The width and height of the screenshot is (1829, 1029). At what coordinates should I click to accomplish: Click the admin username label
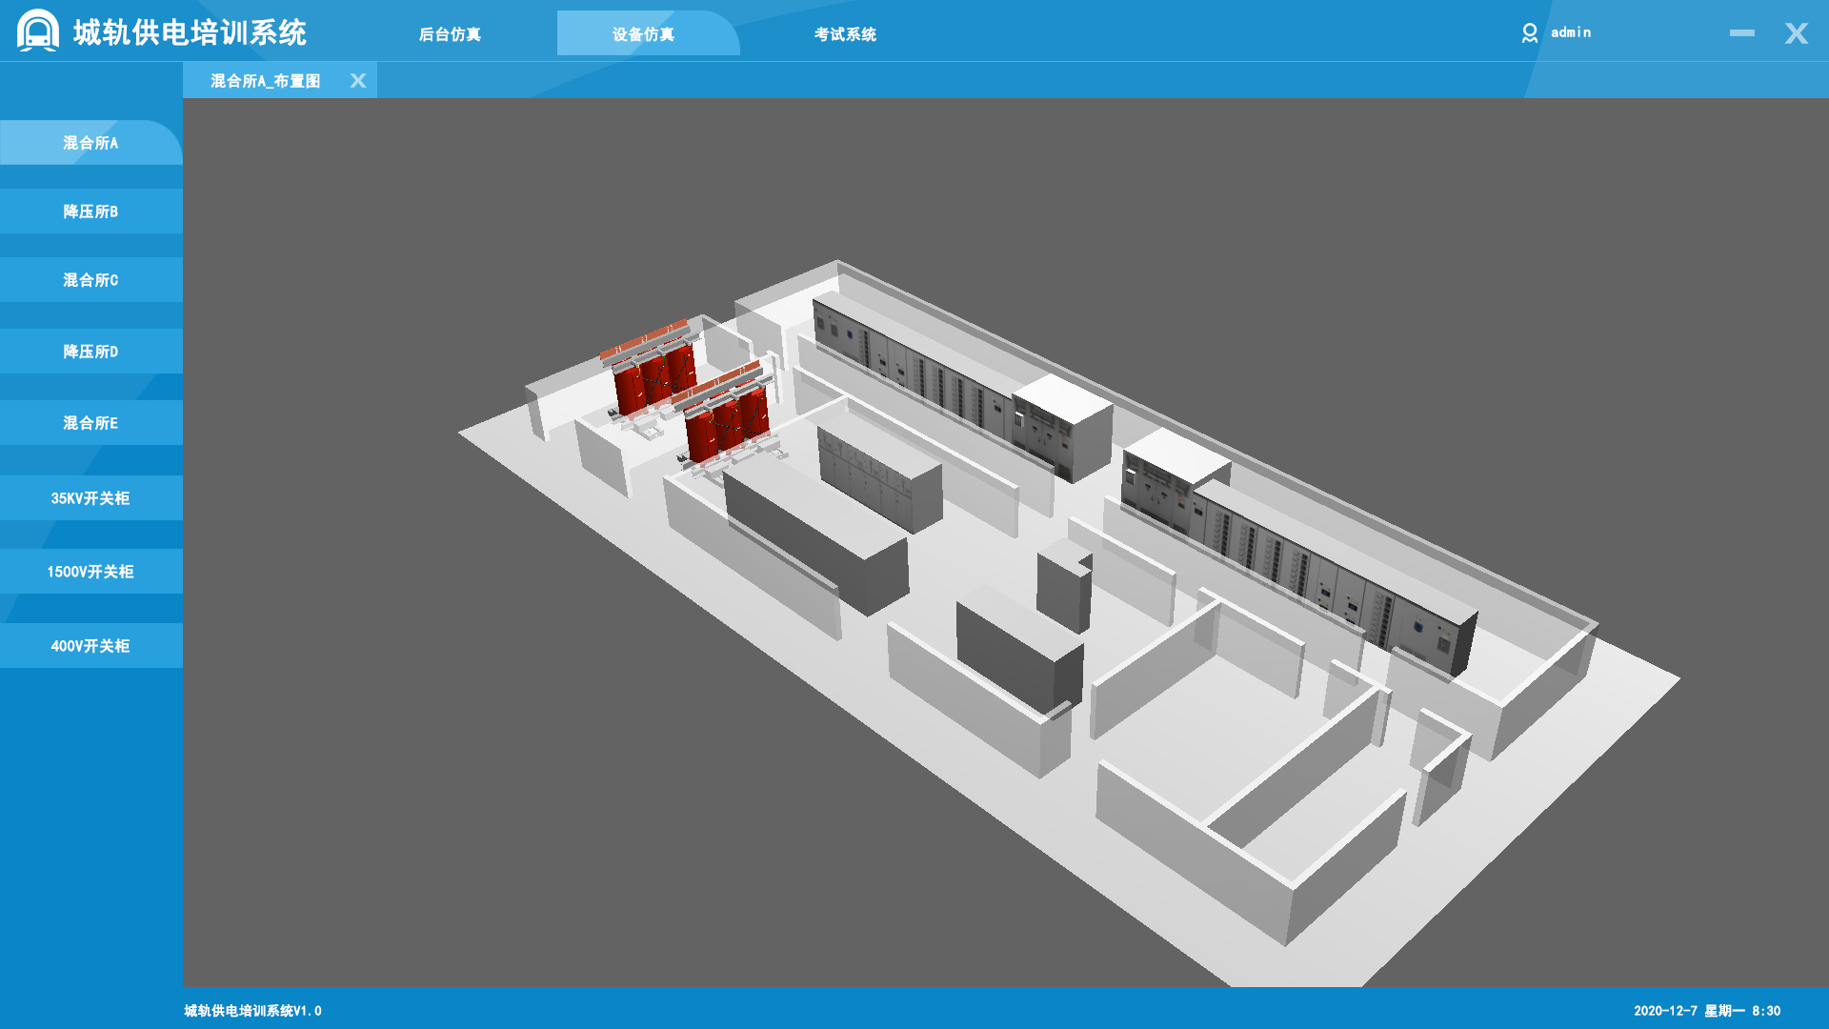[1571, 32]
